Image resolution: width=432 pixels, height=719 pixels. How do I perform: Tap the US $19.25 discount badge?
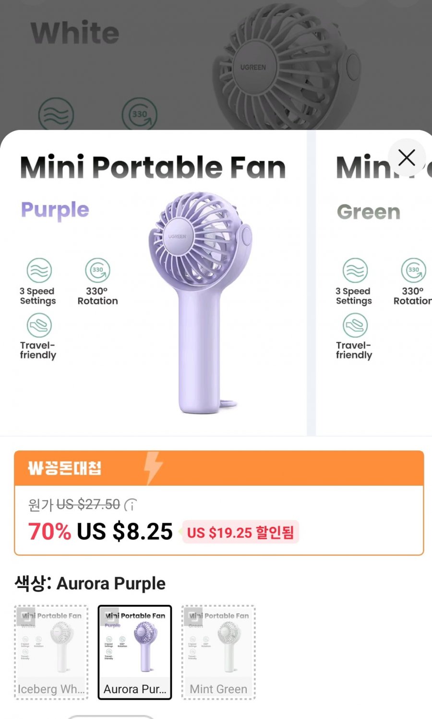240,532
